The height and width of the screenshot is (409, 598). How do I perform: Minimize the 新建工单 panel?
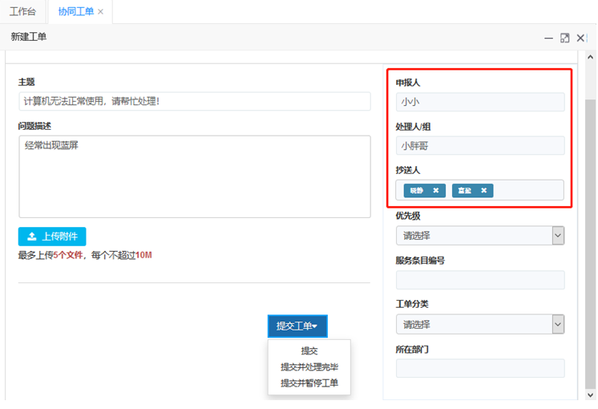tap(549, 38)
